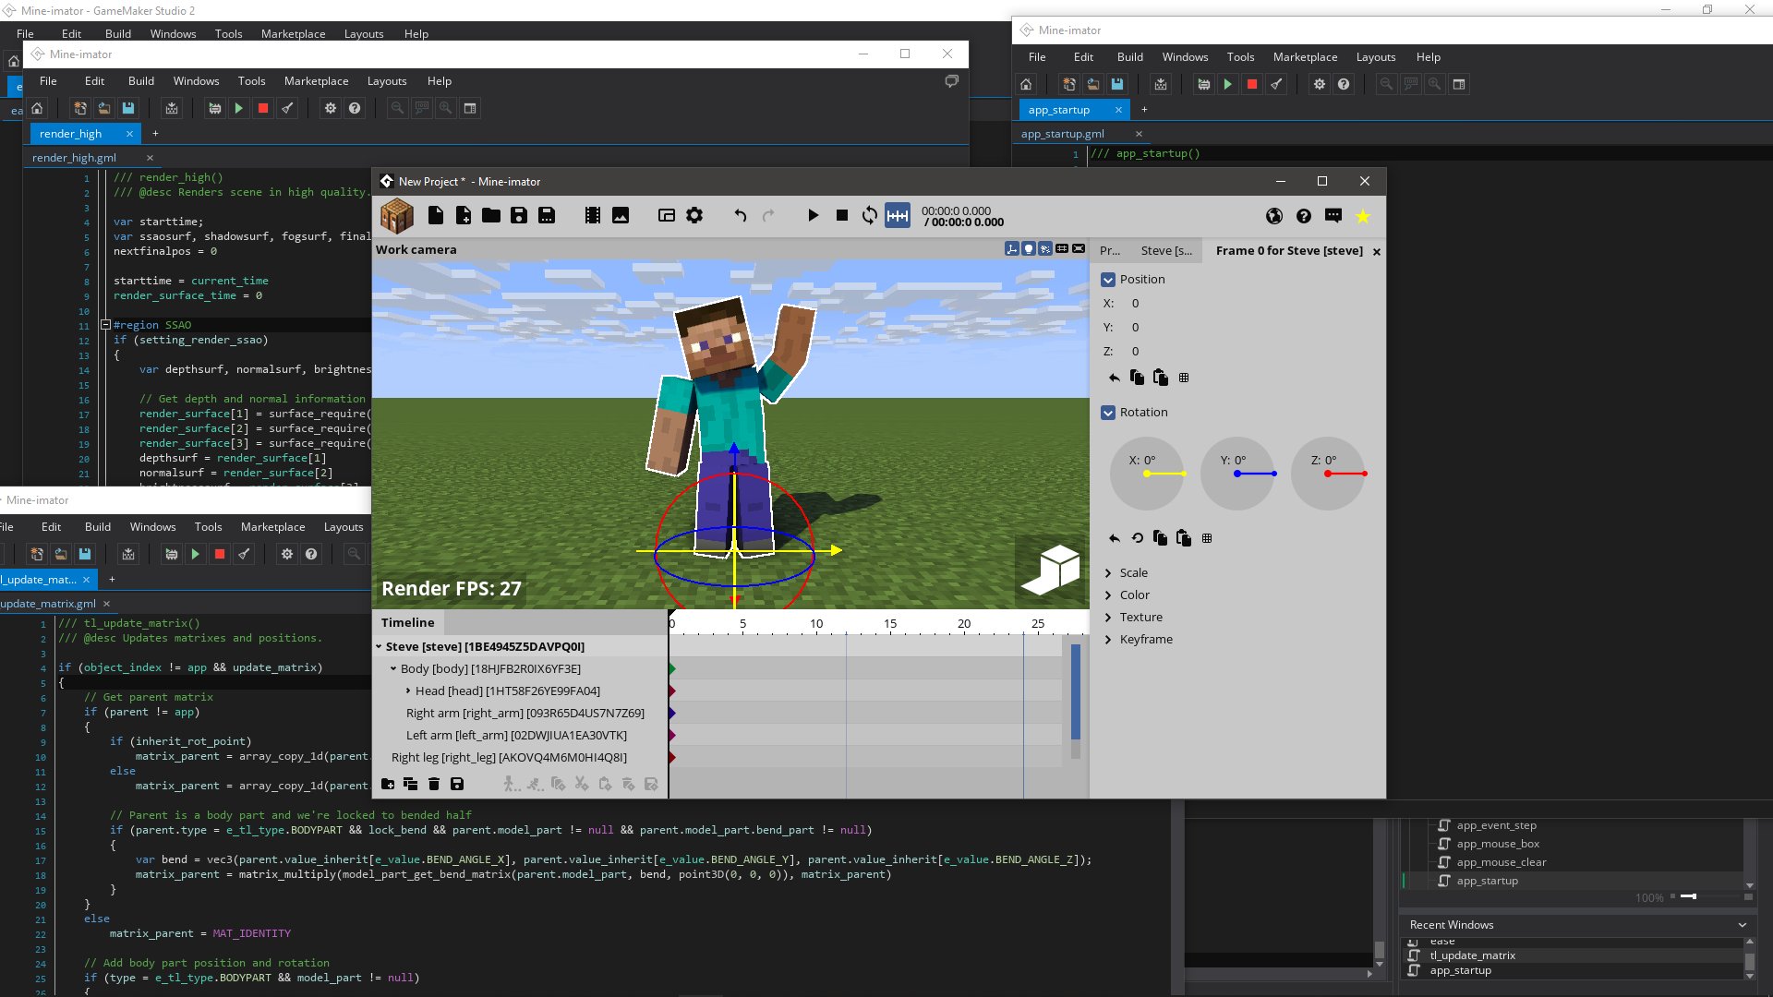
Task: Run the game in GameMaker Studio
Action: point(1228,84)
